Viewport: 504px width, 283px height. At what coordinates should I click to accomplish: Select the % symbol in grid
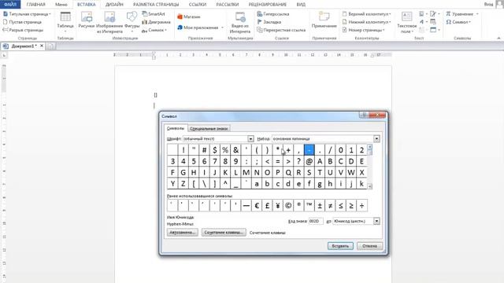(225, 150)
